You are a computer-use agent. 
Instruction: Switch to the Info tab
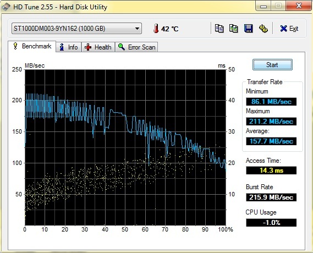pos(68,47)
